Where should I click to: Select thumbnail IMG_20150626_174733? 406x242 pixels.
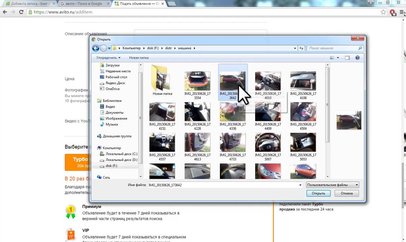(x=233, y=143)
